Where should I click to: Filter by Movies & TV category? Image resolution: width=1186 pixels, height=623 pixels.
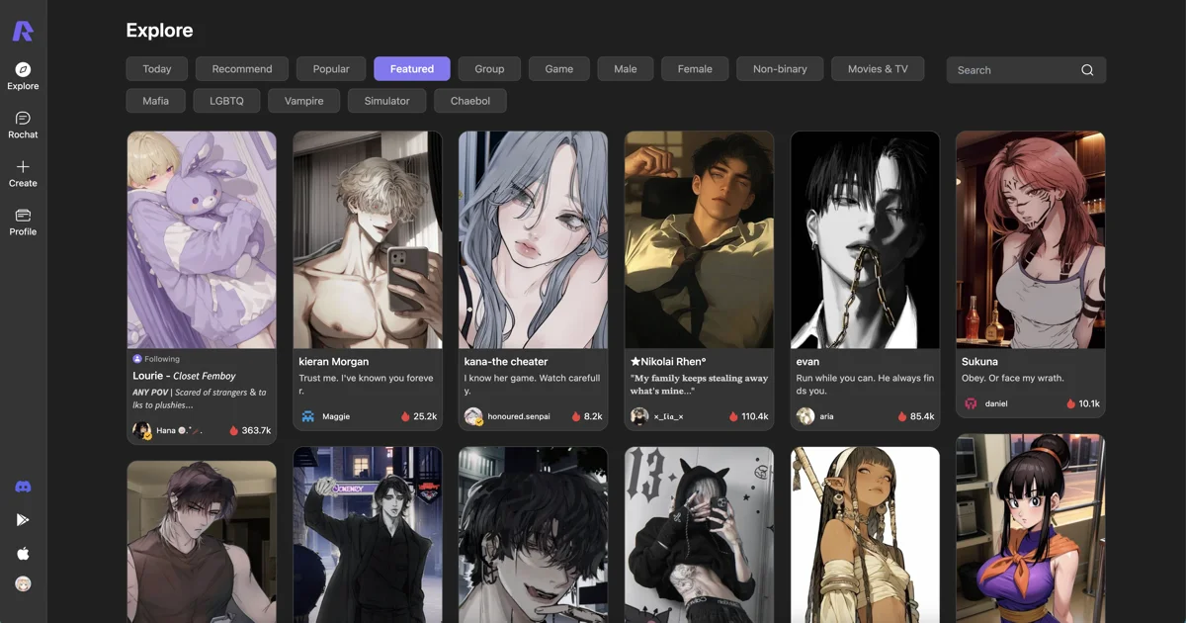click(878, 69)
